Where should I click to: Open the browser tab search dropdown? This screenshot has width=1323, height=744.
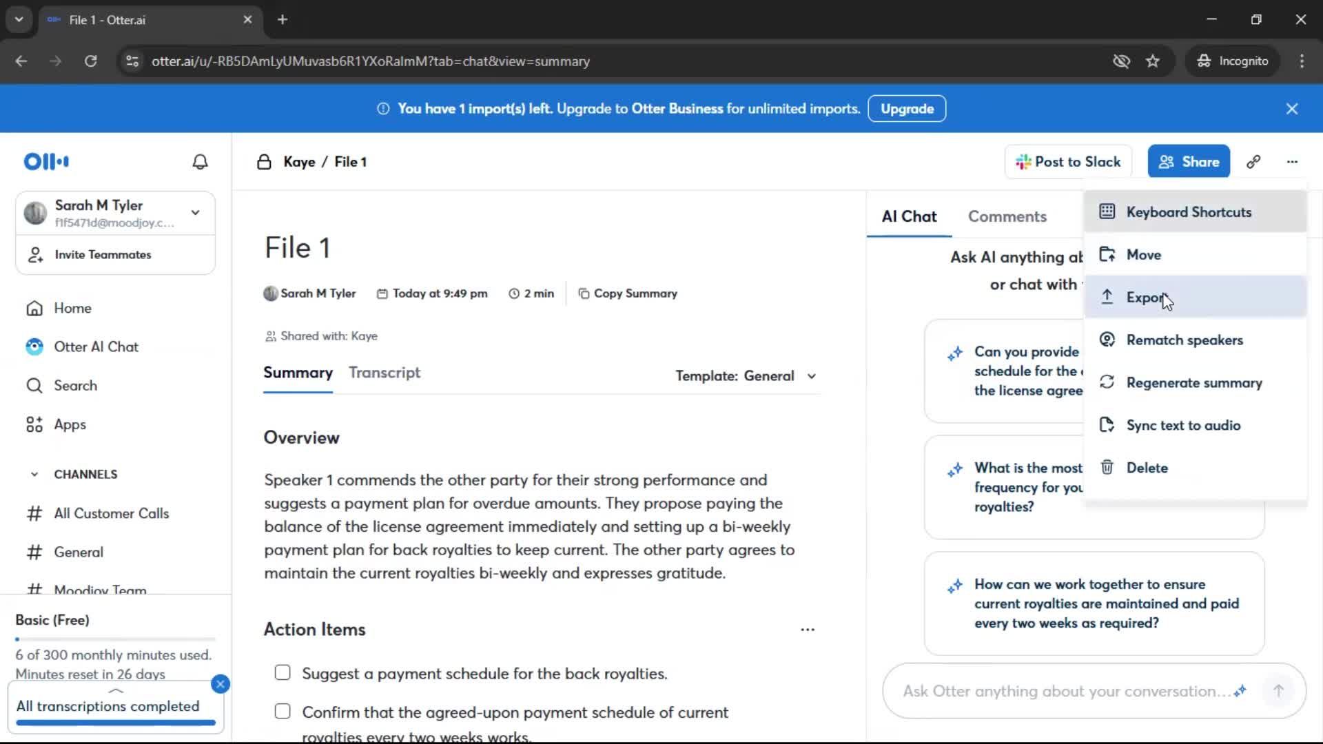[19, 19]
